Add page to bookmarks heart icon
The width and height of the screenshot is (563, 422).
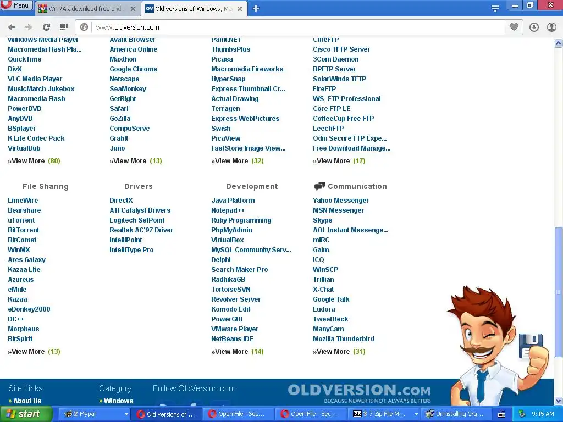pyautogui.click(x=514, y=27)
